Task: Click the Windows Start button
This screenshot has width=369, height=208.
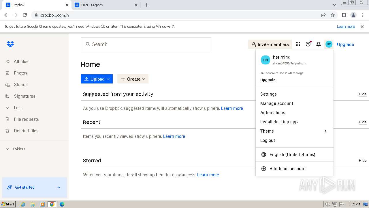Action: [8, 204]
